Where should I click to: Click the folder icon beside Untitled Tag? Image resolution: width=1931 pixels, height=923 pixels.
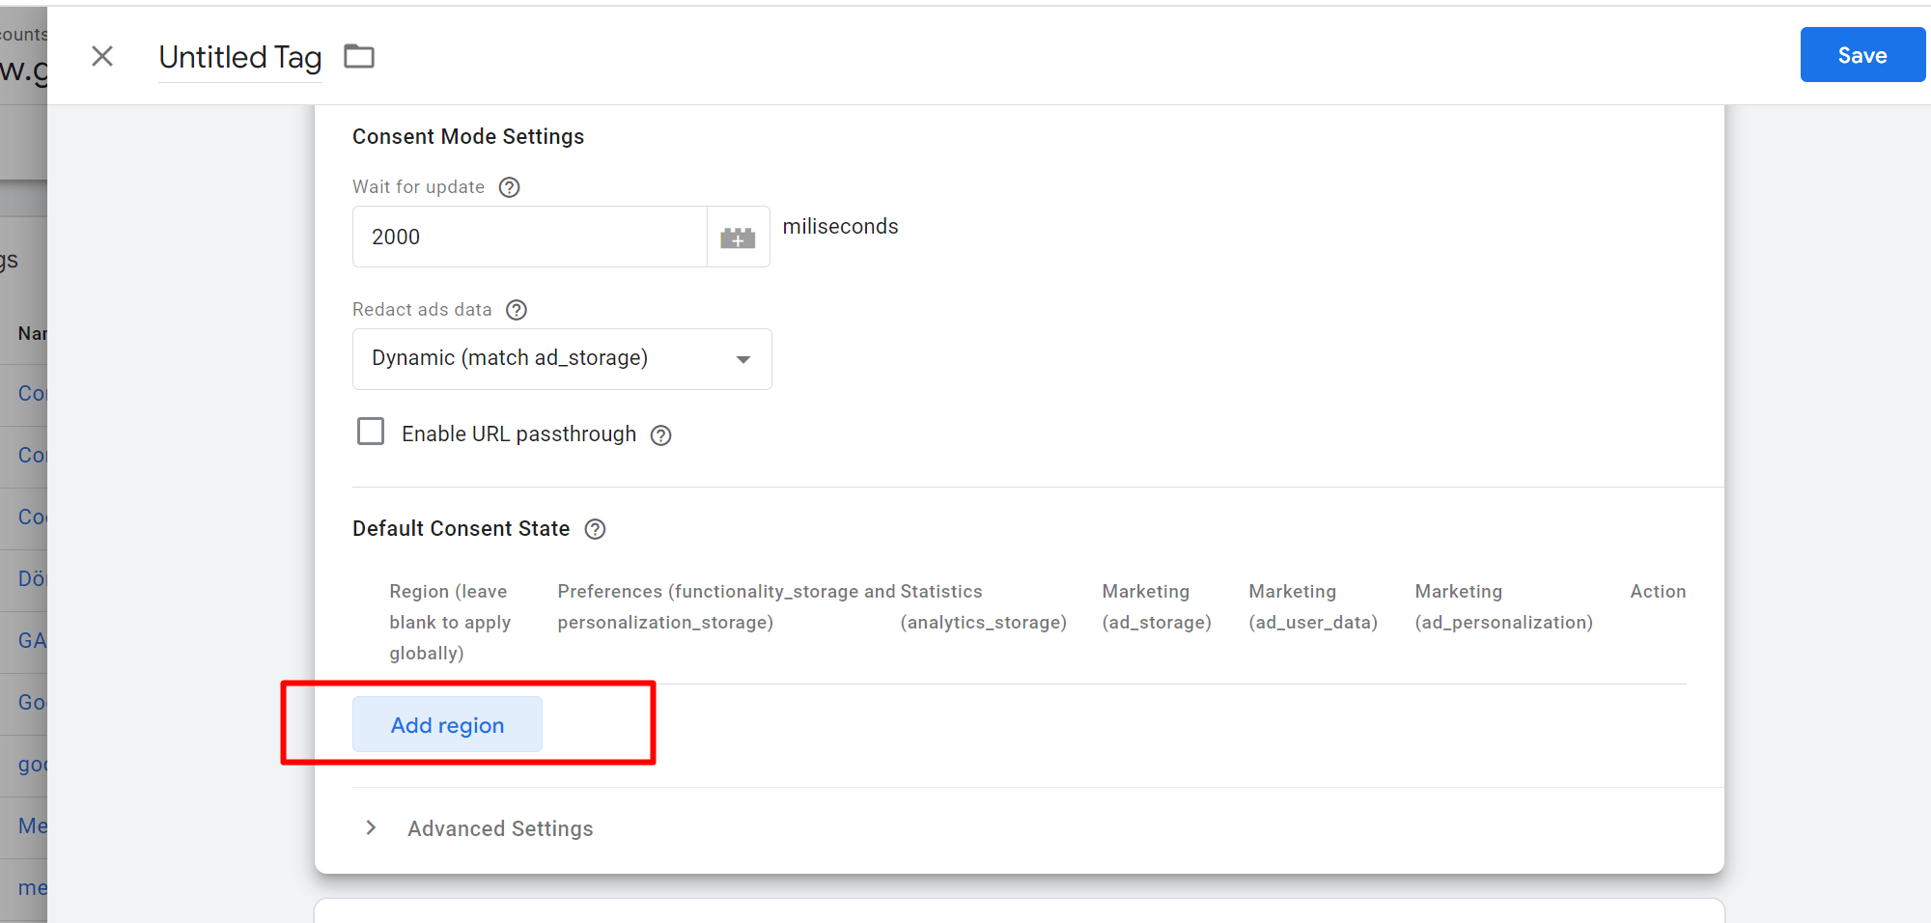(x=359, y=57)
